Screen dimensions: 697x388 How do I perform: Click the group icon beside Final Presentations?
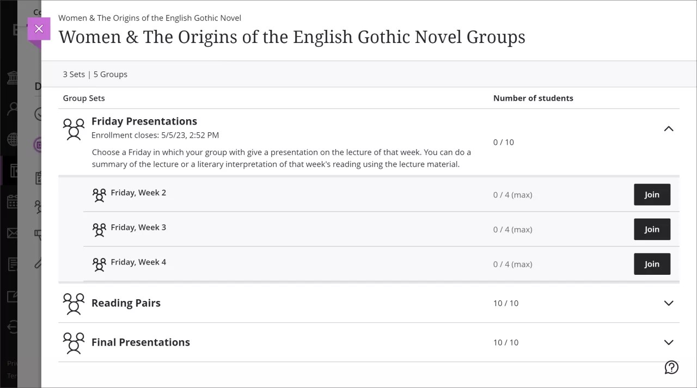[74, 342]
